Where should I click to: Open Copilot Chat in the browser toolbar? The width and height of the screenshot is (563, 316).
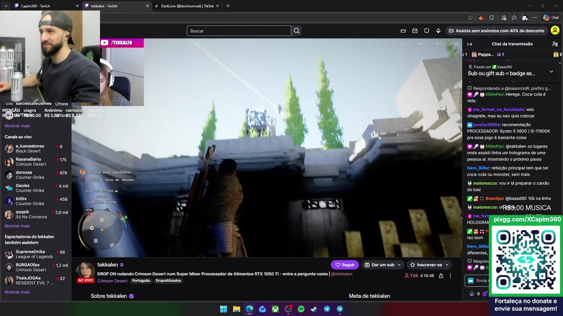tap(551, 18)
